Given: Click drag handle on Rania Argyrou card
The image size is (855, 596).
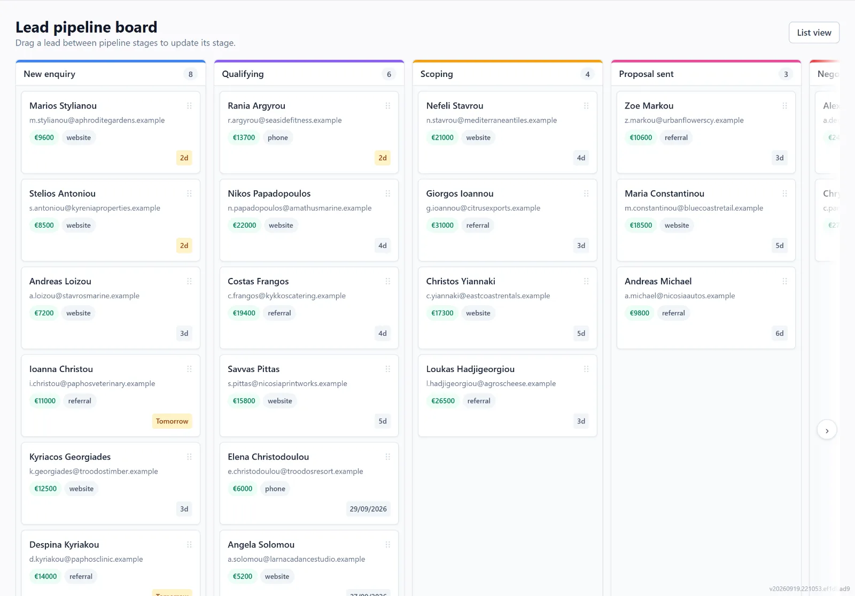Looking at the screenshot, I should [x=388, y=106].
